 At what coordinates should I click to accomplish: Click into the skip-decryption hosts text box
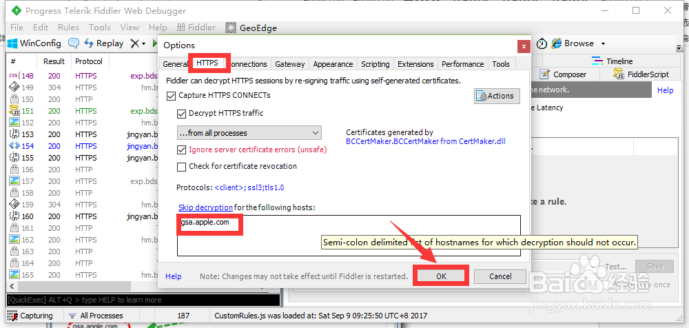click(x=349, y=236)
